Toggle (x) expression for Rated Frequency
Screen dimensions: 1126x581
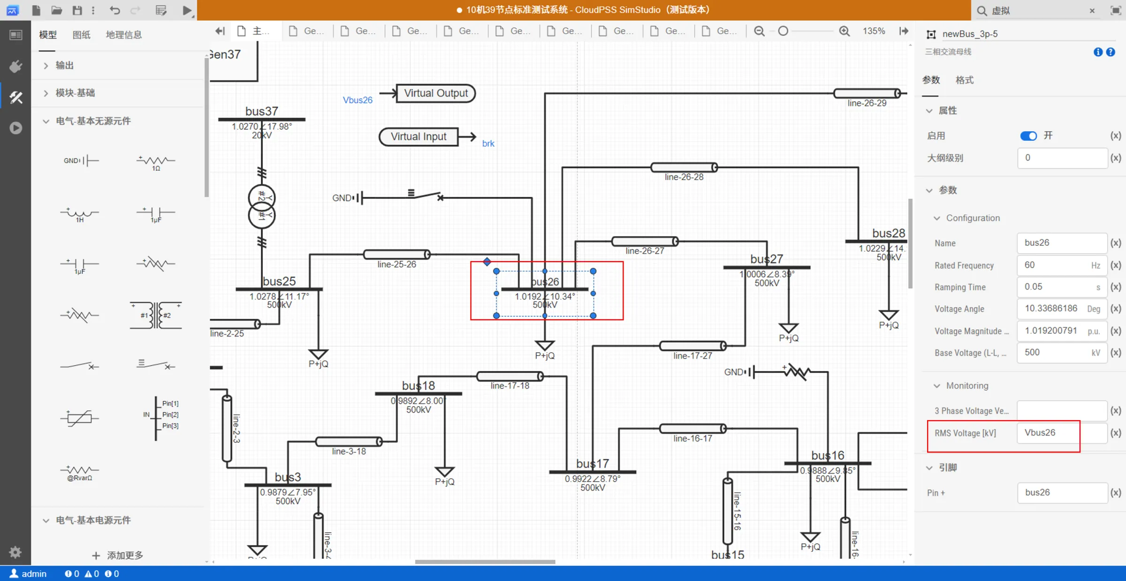1116,265
